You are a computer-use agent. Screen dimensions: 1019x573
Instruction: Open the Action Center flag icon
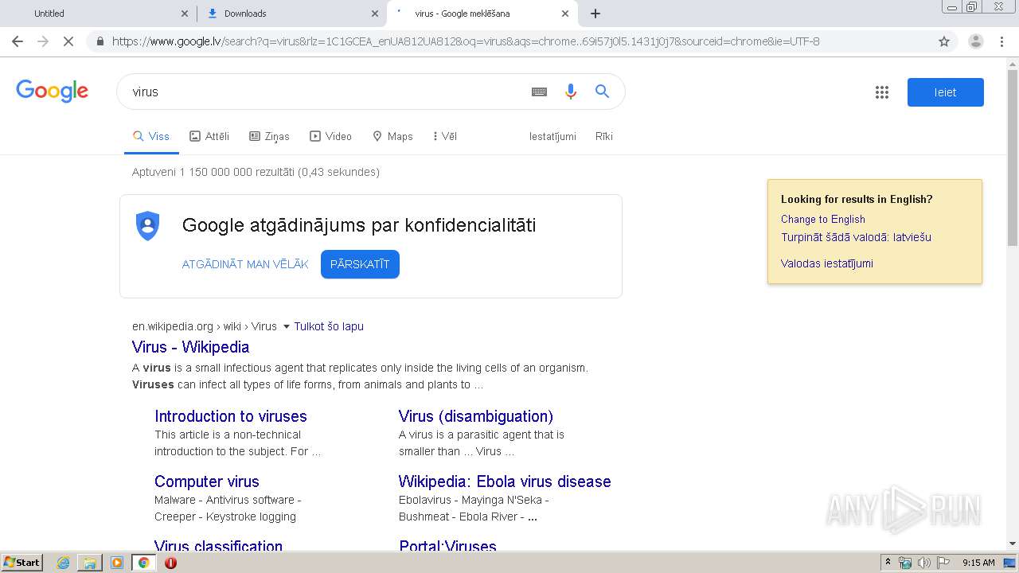click(x=943, y=563)
